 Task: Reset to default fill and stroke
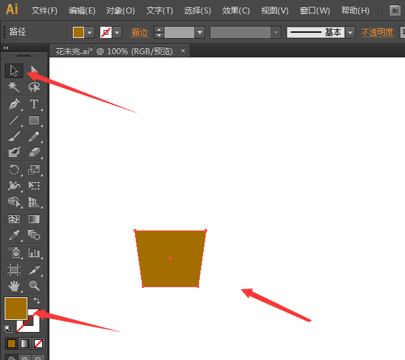point(8,329)
